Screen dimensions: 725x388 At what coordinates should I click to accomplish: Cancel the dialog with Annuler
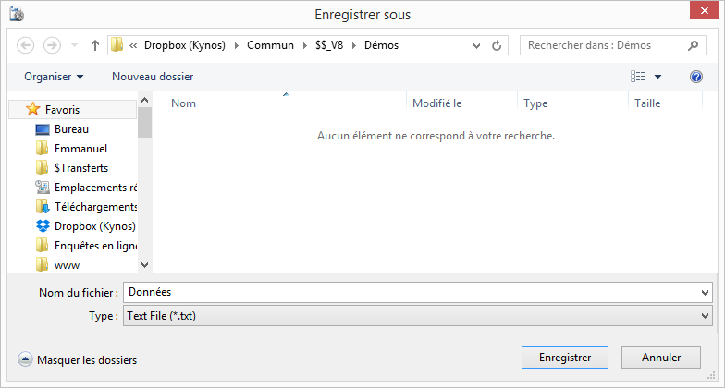[x=660, y=358]
